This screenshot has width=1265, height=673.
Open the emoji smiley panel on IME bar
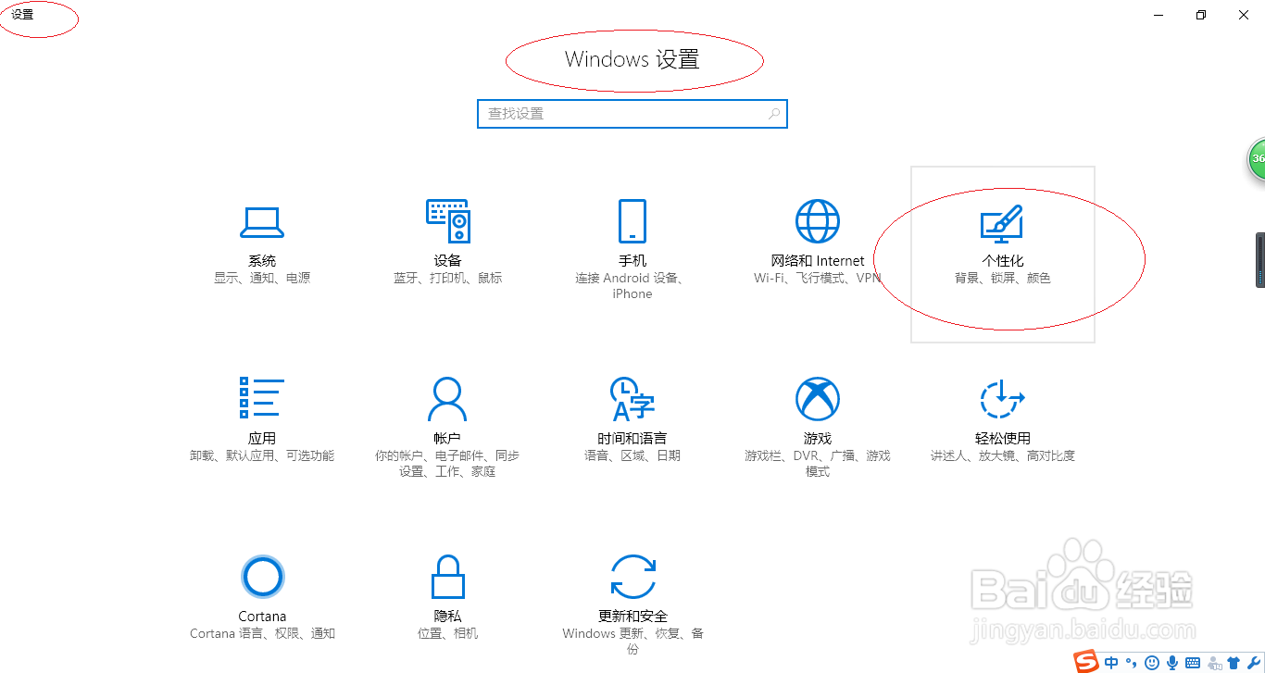[x=1152, y=663]
